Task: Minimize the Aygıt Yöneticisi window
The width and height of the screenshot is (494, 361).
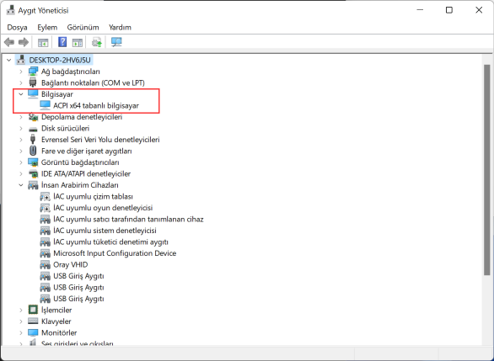Action: coord(420,10)
